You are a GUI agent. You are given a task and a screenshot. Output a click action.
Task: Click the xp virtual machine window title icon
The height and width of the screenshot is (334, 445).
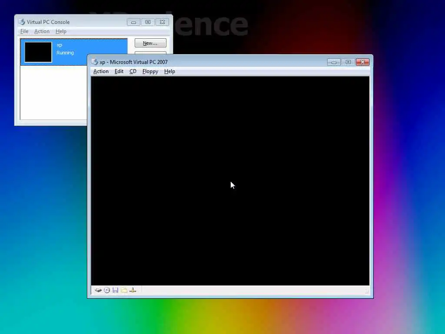pyautogui.click(x=95, y=62)
